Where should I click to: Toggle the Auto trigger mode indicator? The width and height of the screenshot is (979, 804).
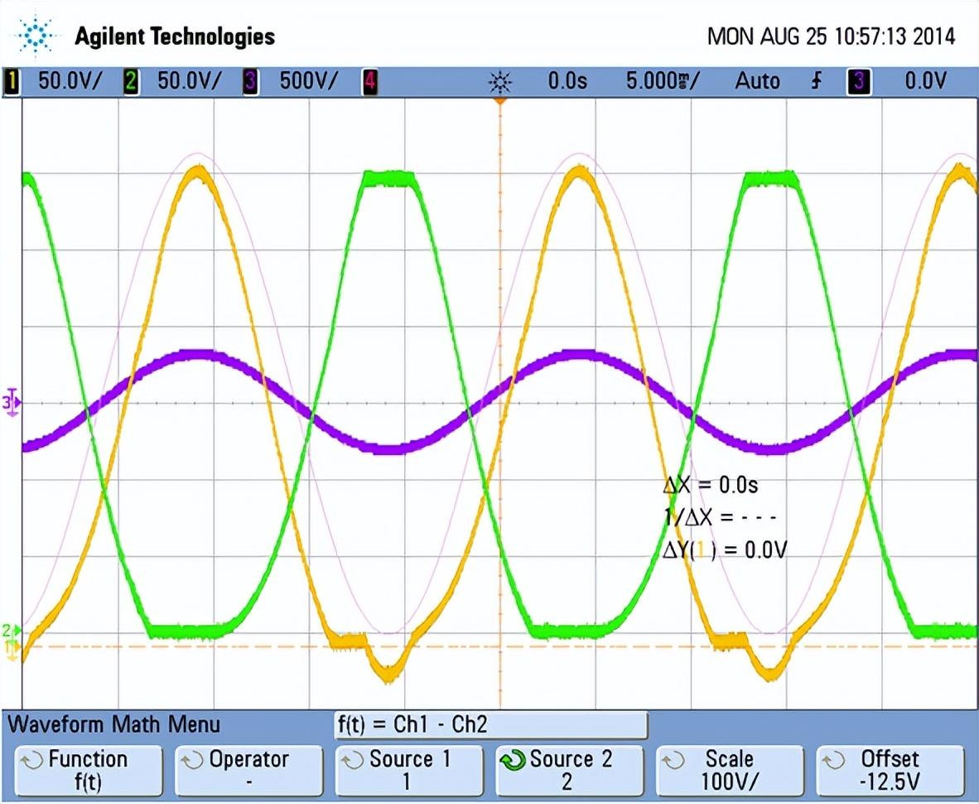[757, 81]
